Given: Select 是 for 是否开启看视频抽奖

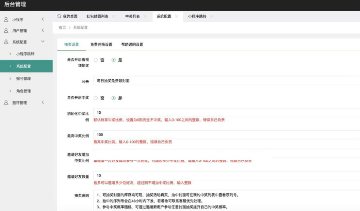Looking at the screenshot, I should 114,60.
